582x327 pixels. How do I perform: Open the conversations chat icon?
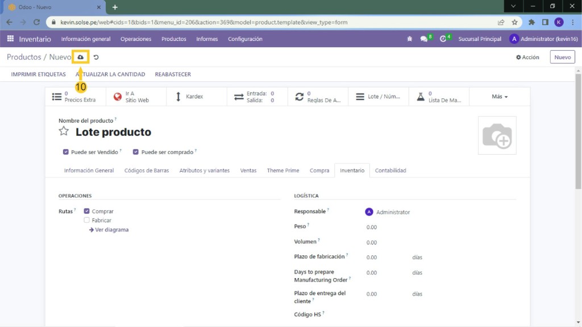[x=424, y=39]
